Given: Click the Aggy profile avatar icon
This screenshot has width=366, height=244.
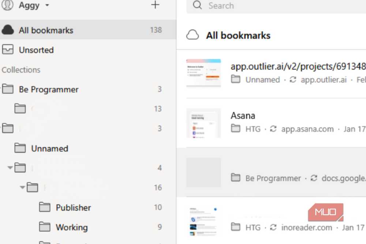Looking at the screenshot, I should click(x=7, y=5).
